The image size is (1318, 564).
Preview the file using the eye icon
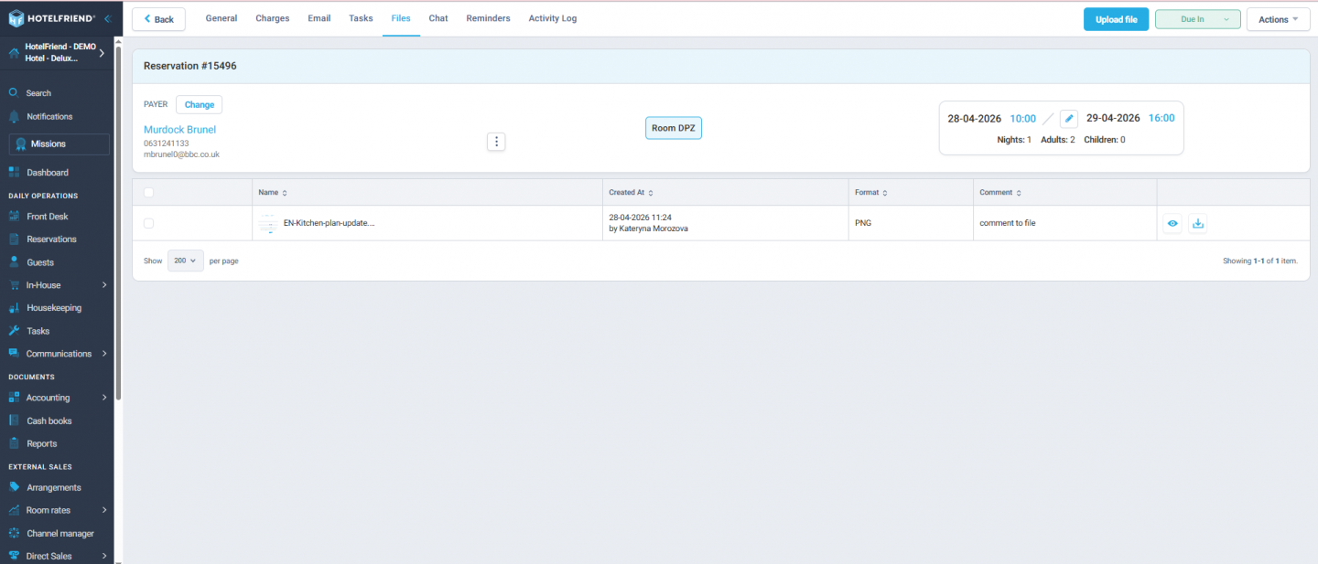(x=1172, y=223)
